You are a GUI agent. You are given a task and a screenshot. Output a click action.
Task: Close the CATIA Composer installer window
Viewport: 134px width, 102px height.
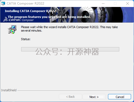(x=128, y=3)
